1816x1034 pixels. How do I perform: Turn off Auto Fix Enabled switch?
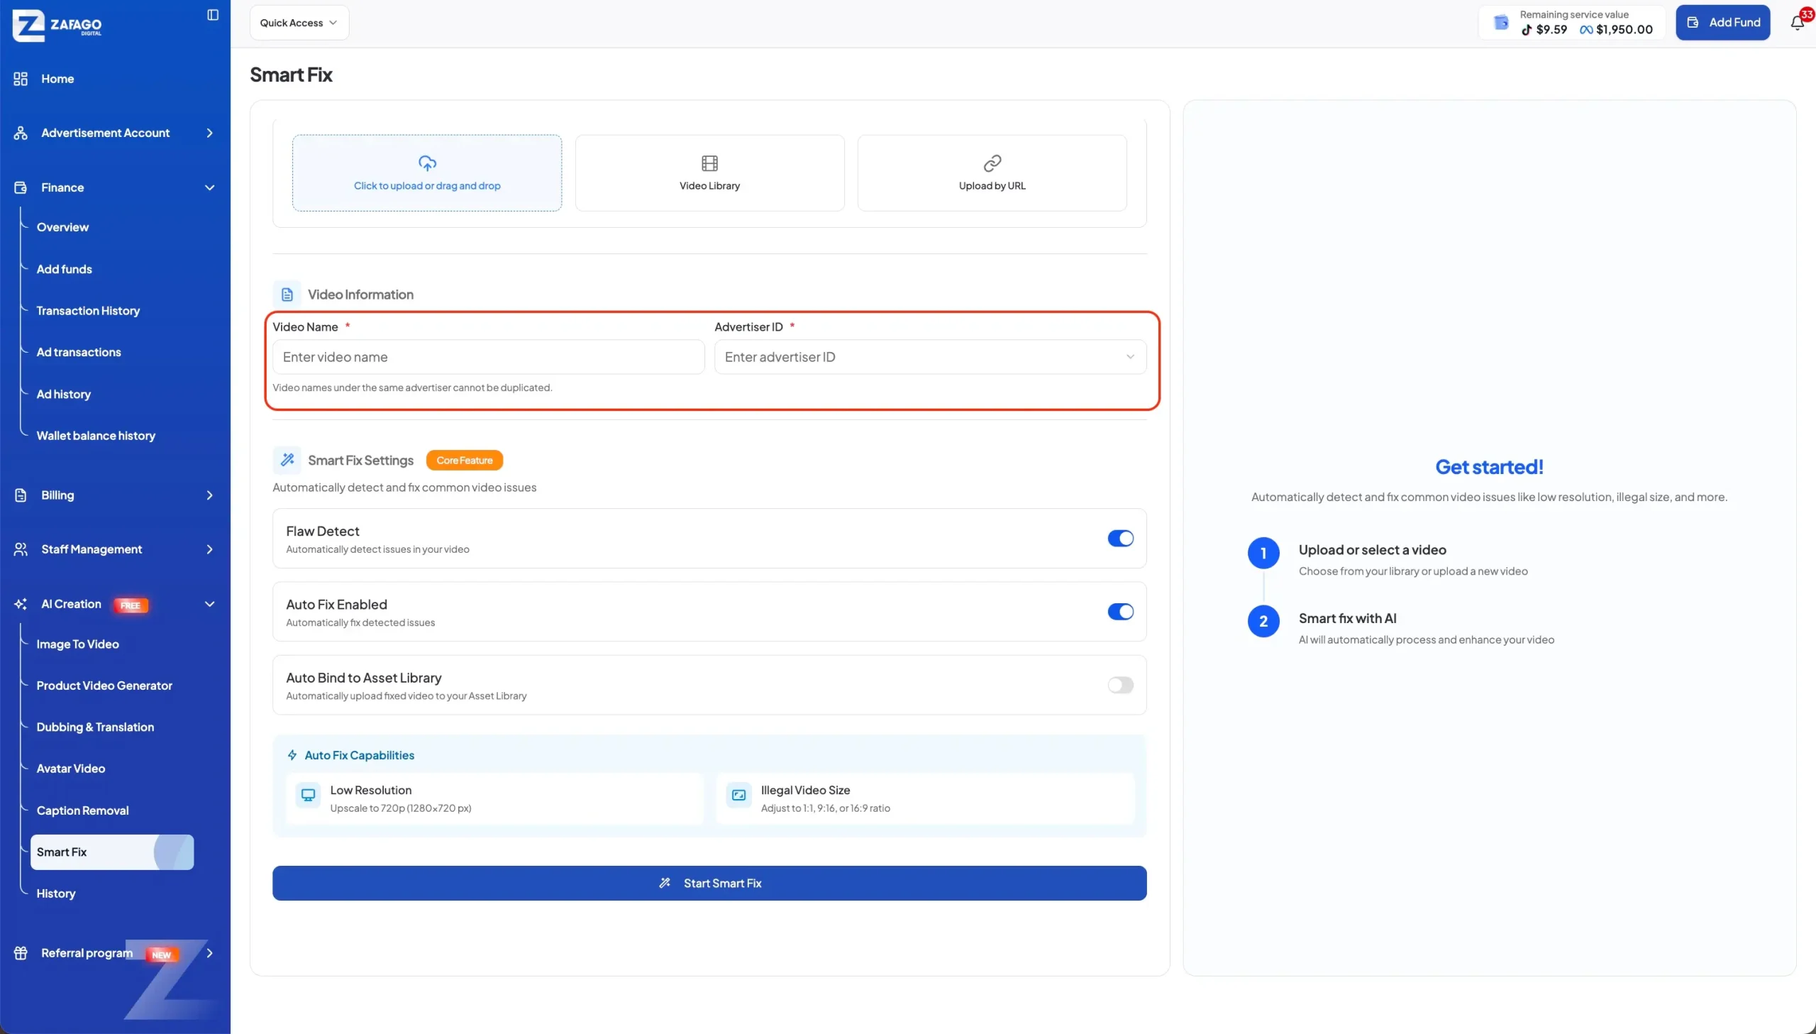pos(1121,612)
